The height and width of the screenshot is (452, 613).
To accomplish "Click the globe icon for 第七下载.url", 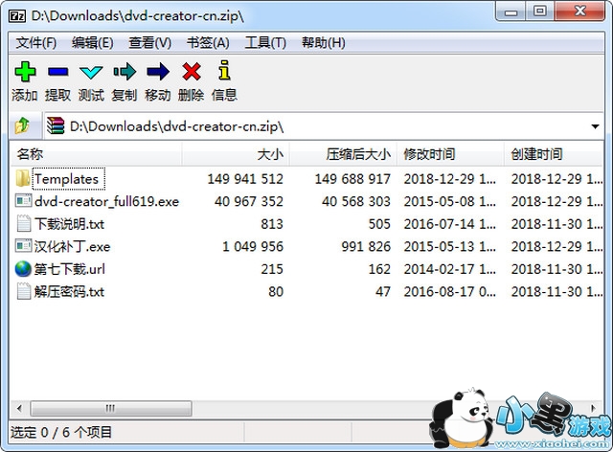I will pyautogui.click(x=23, y=269).
